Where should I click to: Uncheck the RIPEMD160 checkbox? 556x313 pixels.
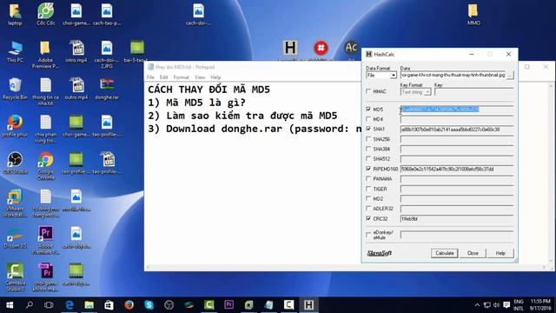368,169
